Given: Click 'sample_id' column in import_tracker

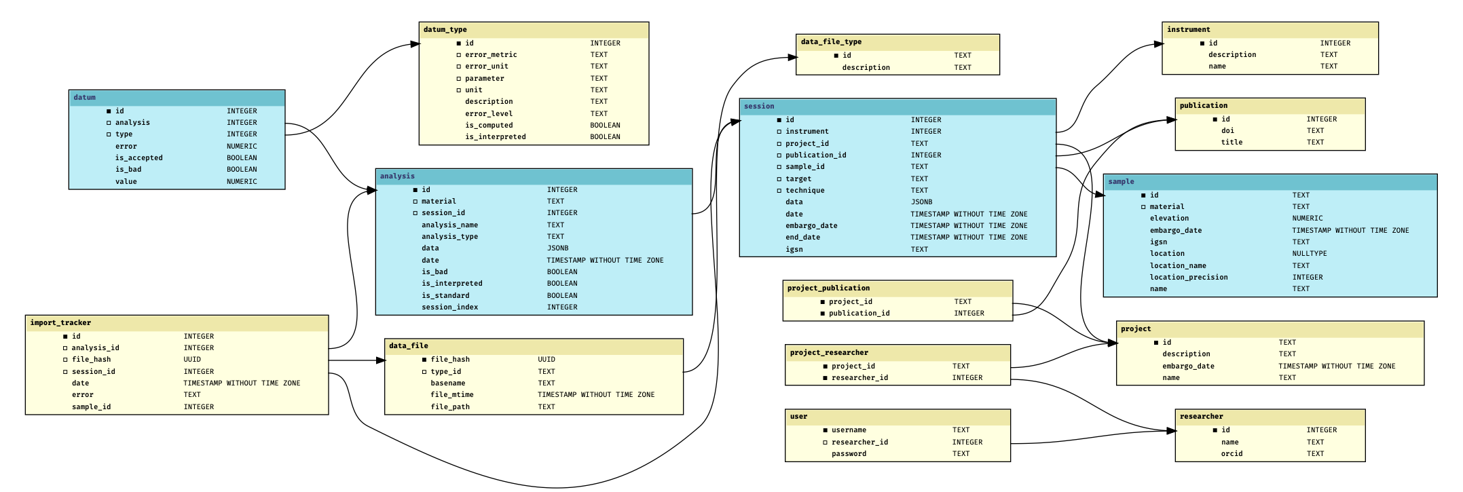Looking at the screenshot, I should pyautogui.click(x=92, y=407).
